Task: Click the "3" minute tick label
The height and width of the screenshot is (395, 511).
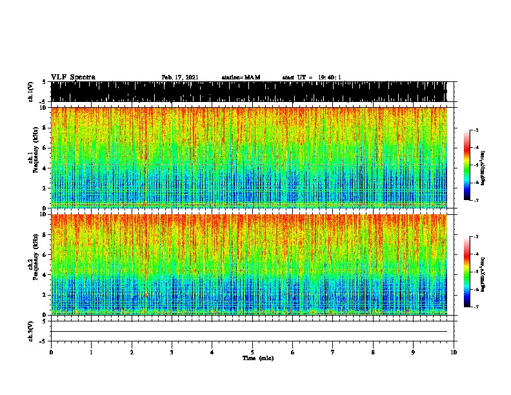Action: pos(172,352)
